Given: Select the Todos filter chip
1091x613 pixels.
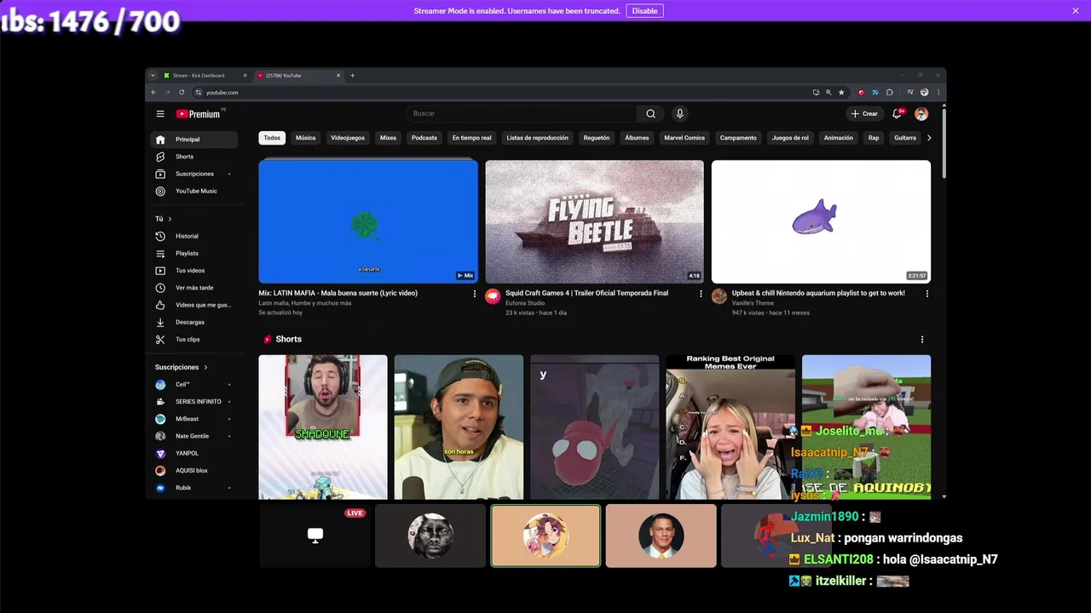Looking at the screenshot, I should pos(272,138).
